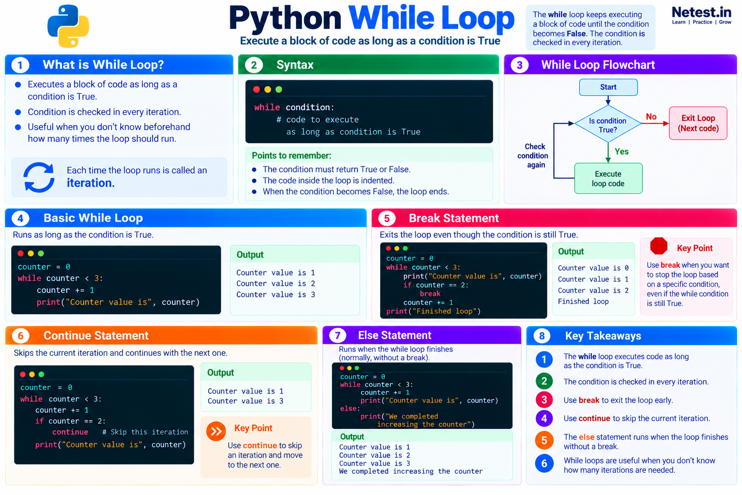
Task: Click the 'Counter value is 0' output line
Action: pos(593,268)
